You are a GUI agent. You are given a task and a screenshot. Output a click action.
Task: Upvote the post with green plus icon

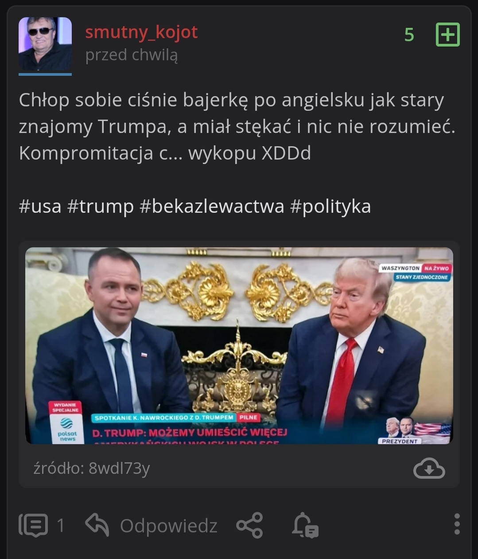click(x=448, y=35)
